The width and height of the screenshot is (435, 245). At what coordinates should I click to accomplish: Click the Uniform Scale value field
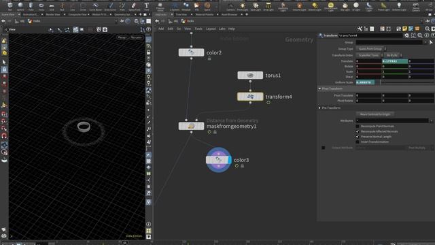click(365, 82)
